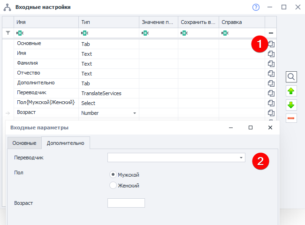Switch to the Дополнительно tab
The image size is (305, 225).
click(x=66, y=142)
